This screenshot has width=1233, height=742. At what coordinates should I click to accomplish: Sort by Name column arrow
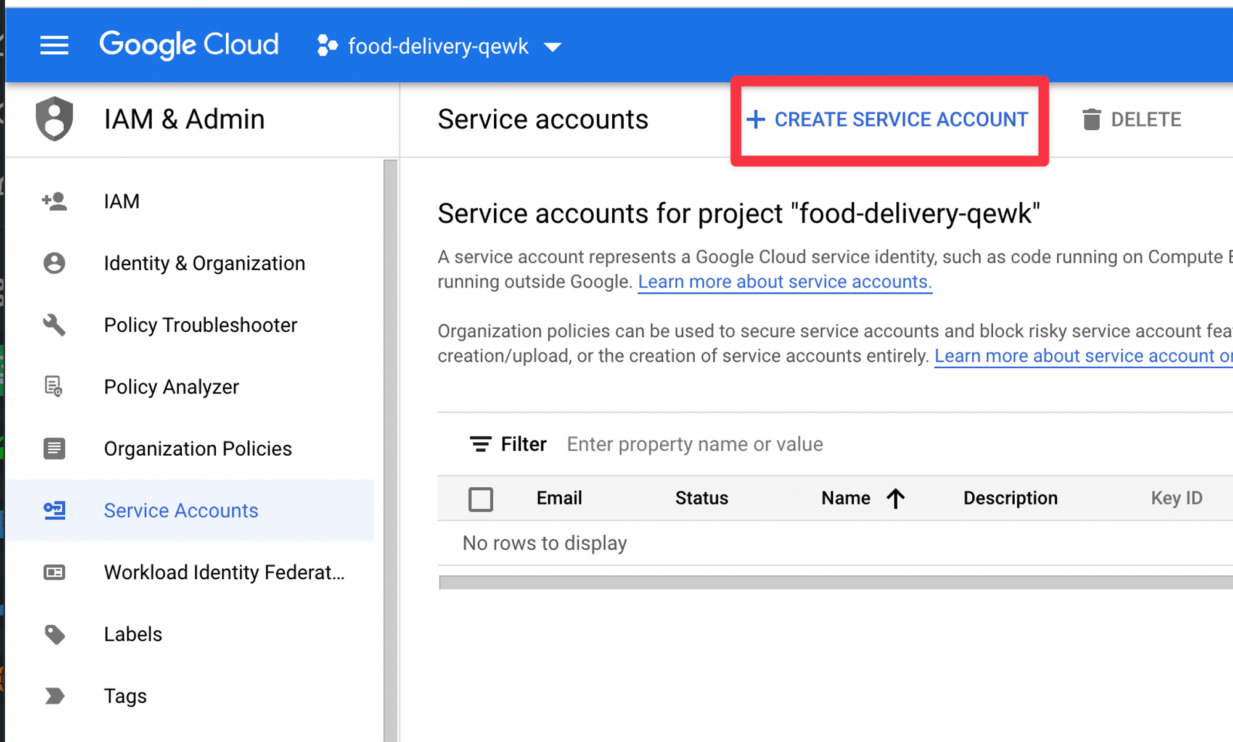point(895,498)
